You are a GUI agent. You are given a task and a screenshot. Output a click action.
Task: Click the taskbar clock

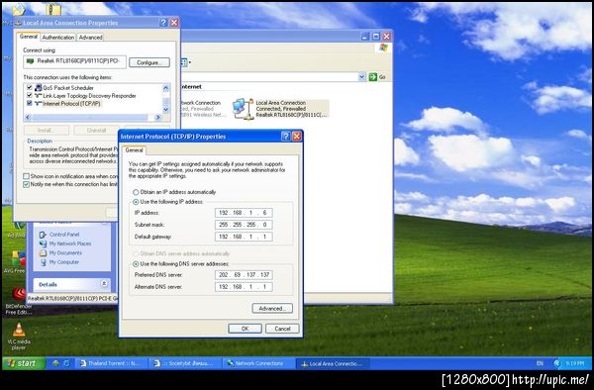[x=574, y=363]
